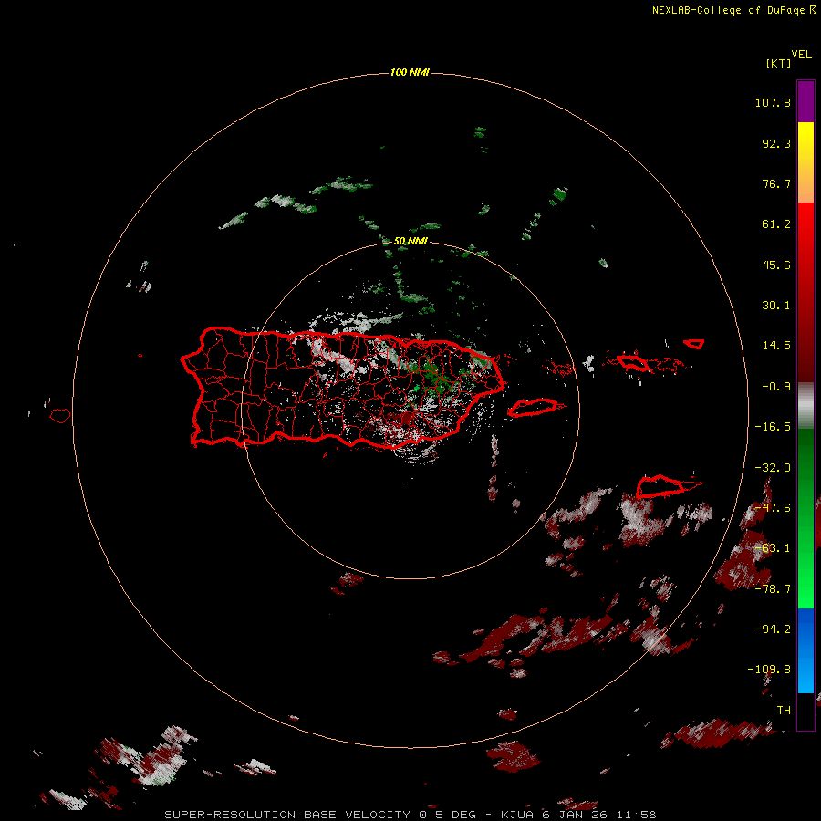This screenshot has width=821, height=821.
Task: Pick the red segment of velocity scale
Action: point(805,292)
